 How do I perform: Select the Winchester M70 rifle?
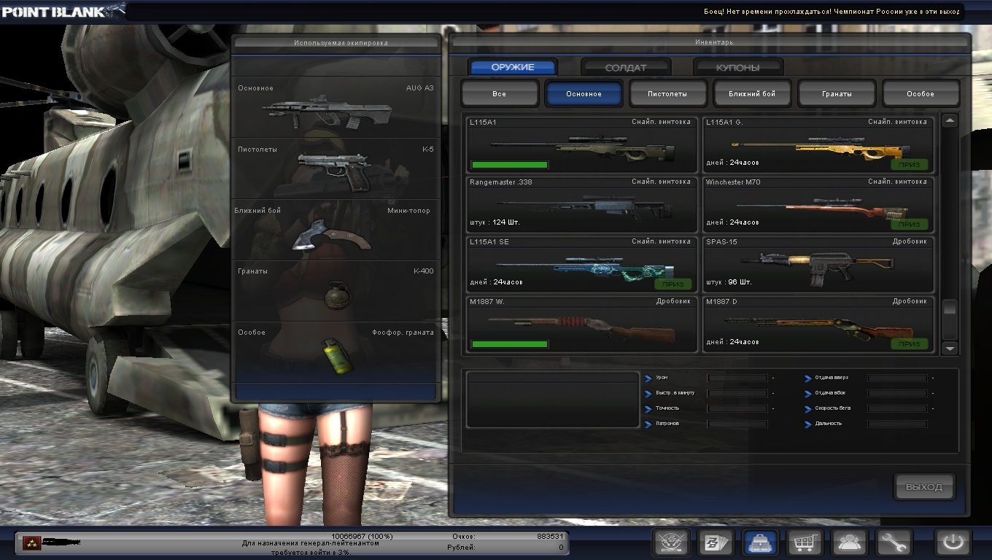coord(818,204)
